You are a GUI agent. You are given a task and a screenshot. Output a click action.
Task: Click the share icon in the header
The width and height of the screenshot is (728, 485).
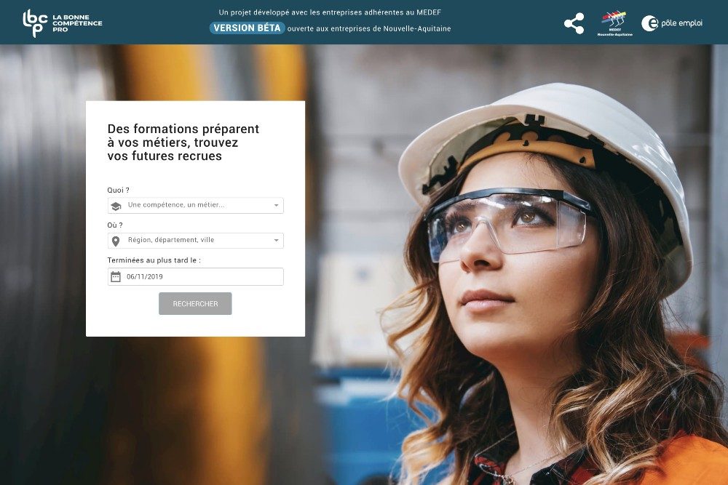pos(574,23)
